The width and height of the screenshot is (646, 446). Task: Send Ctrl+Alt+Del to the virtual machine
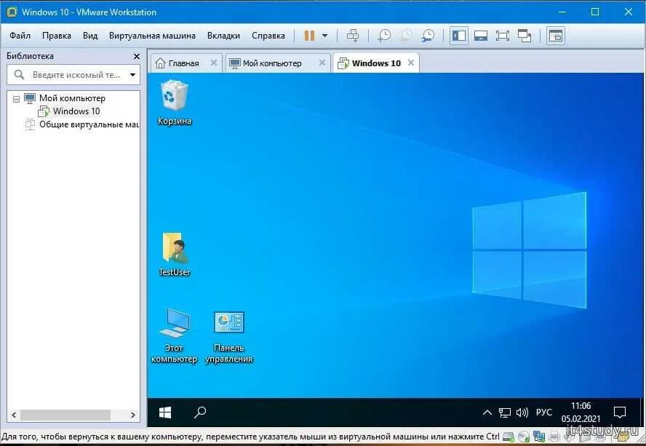click(x=353, y=36)
